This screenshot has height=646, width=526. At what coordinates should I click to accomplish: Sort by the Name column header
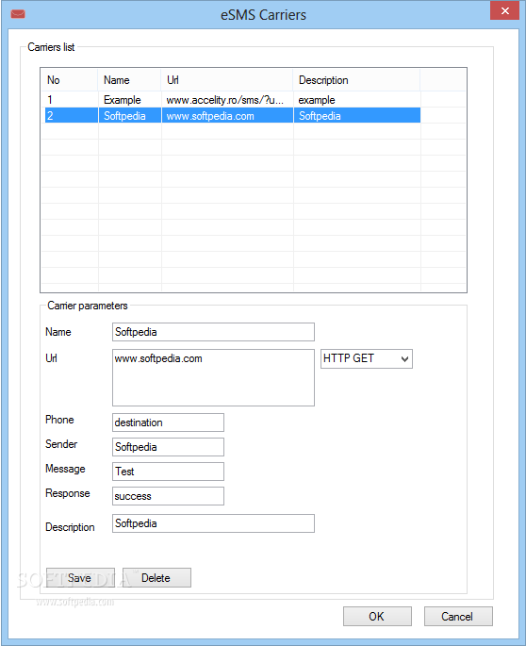point(129,80)
